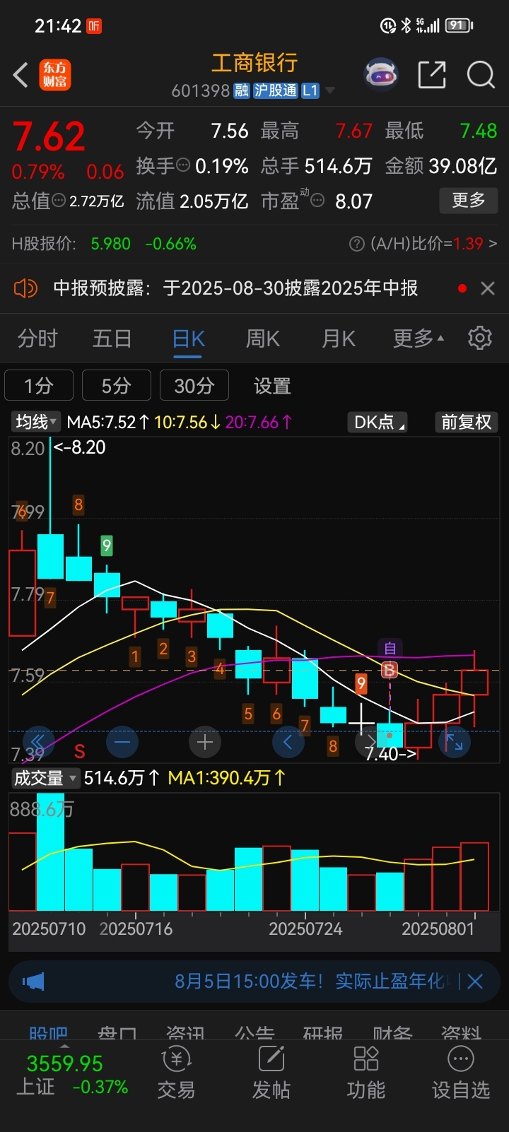509x1132 pixels.
Task: Switch to 五日 chart tab
Action: click(x=112, y=338)
